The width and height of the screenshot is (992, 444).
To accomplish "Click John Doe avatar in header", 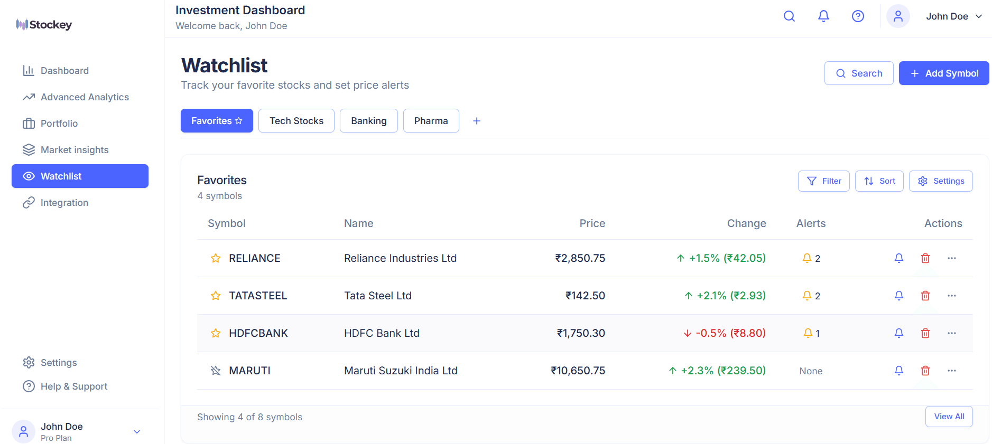I will pos(898,16).
